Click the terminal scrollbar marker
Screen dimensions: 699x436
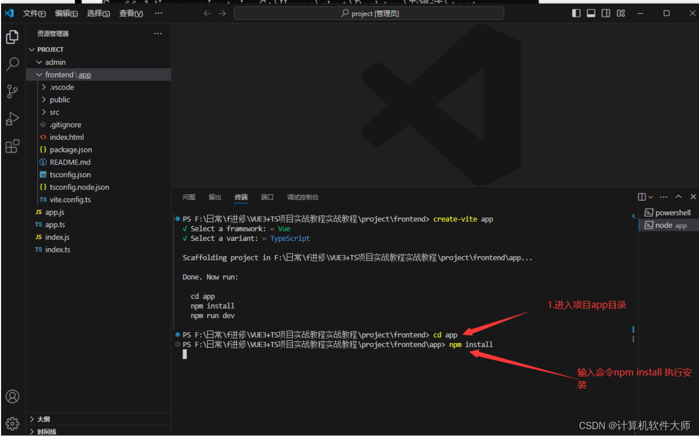coord(633,330)
